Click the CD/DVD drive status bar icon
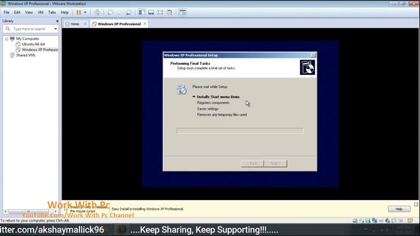This screenshot has height=236, width=420. [x=362, y=221]
